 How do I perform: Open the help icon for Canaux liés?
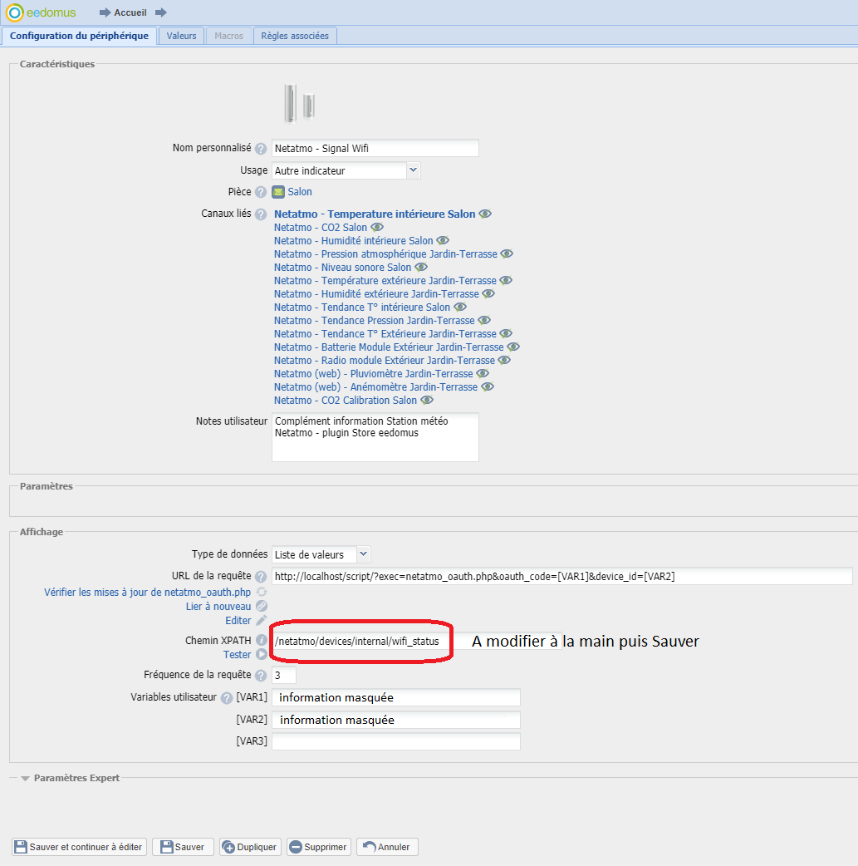click(261, 214)
